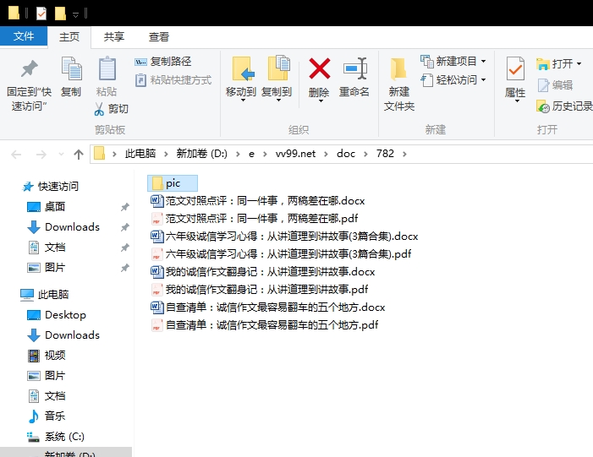This screenshot has height=457, width=593.
Task: Select 我的诚信作文翻身记 pdf file
Action: (259, 290)
